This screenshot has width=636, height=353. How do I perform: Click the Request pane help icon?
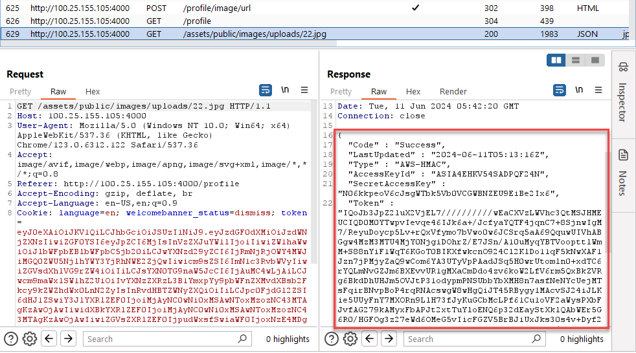click(11, 338)
